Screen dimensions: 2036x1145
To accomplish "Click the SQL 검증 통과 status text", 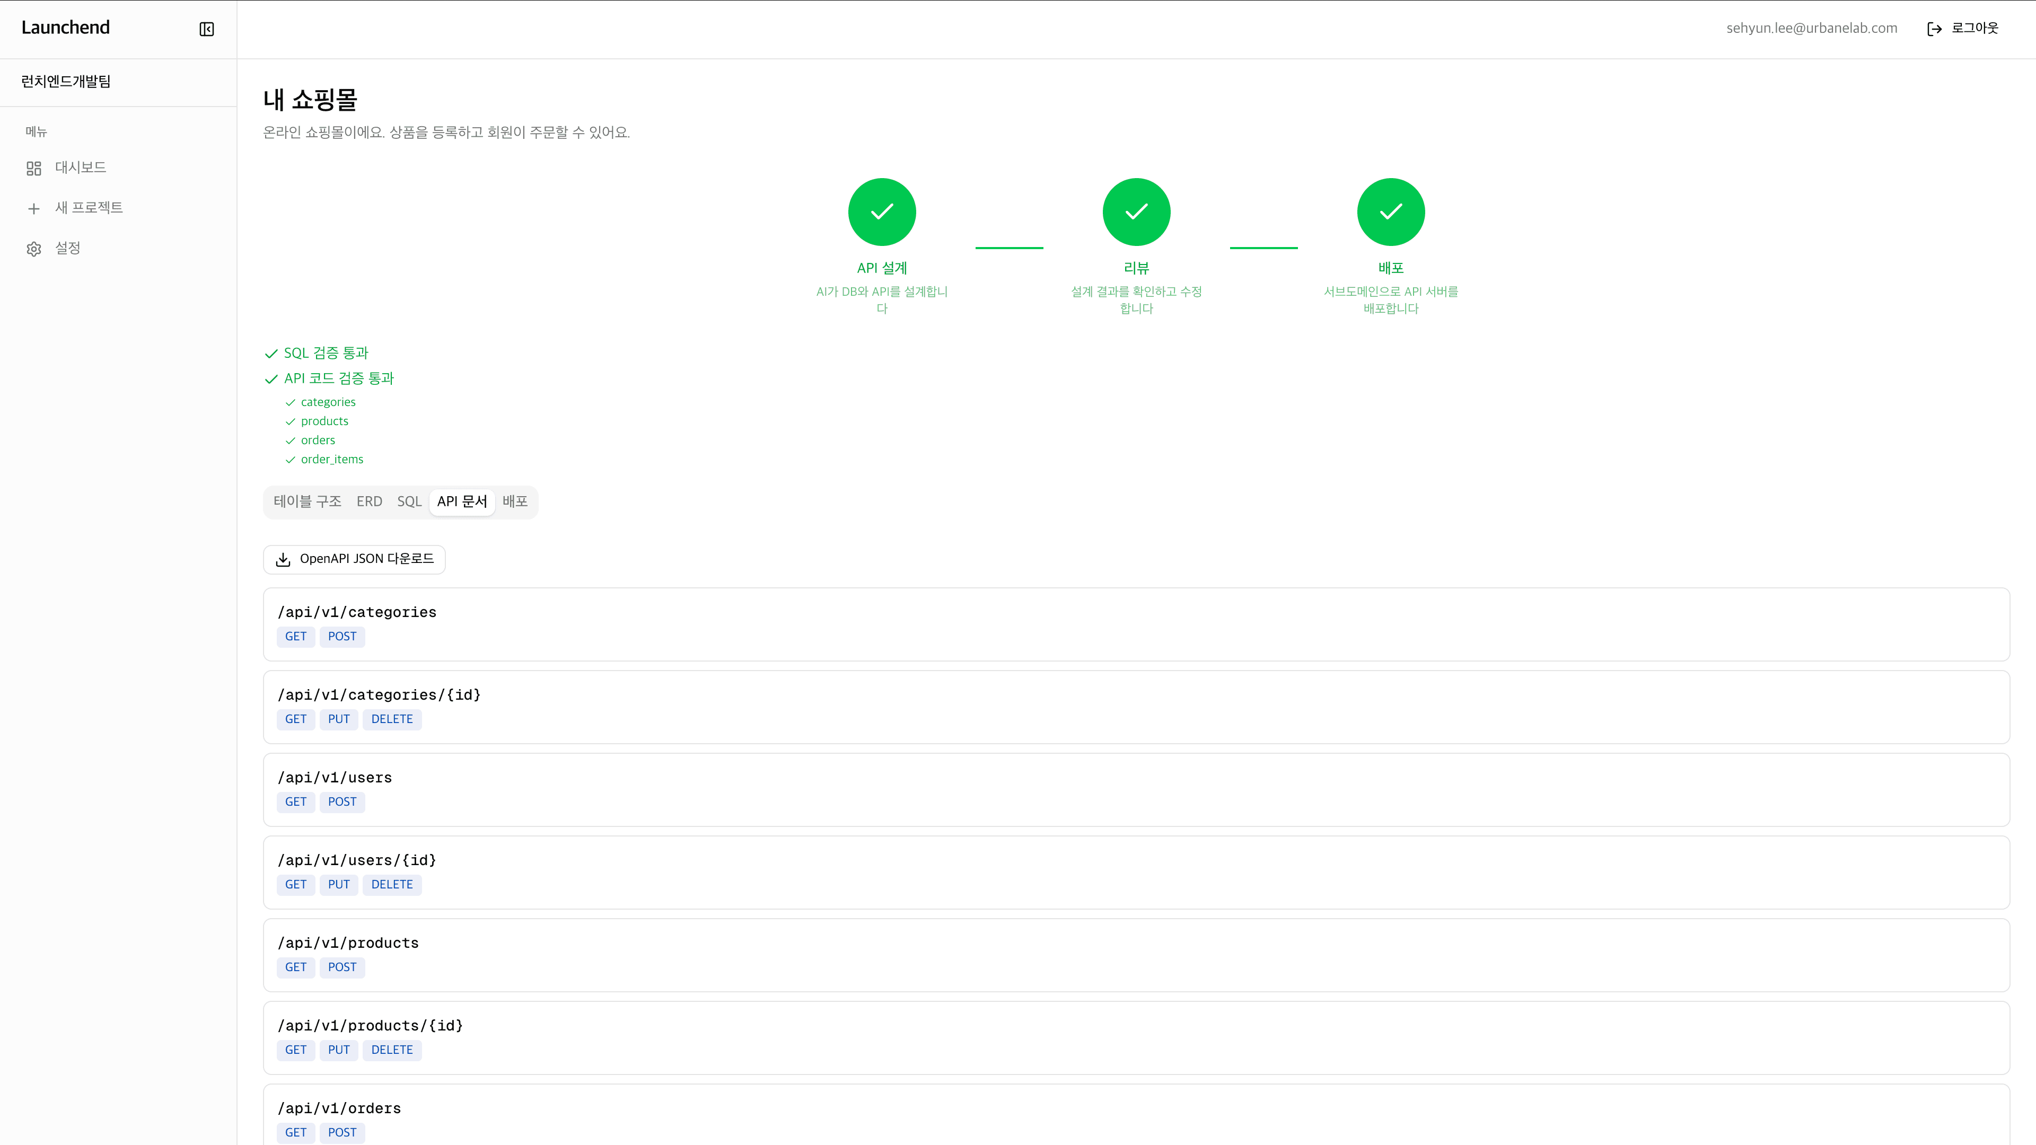I will click(327, 353).
